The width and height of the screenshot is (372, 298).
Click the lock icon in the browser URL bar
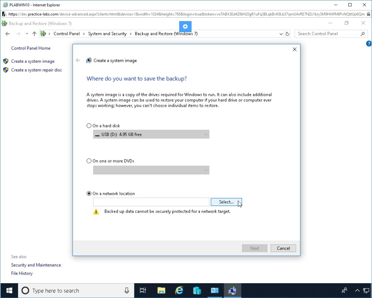(x=369, y=14)
